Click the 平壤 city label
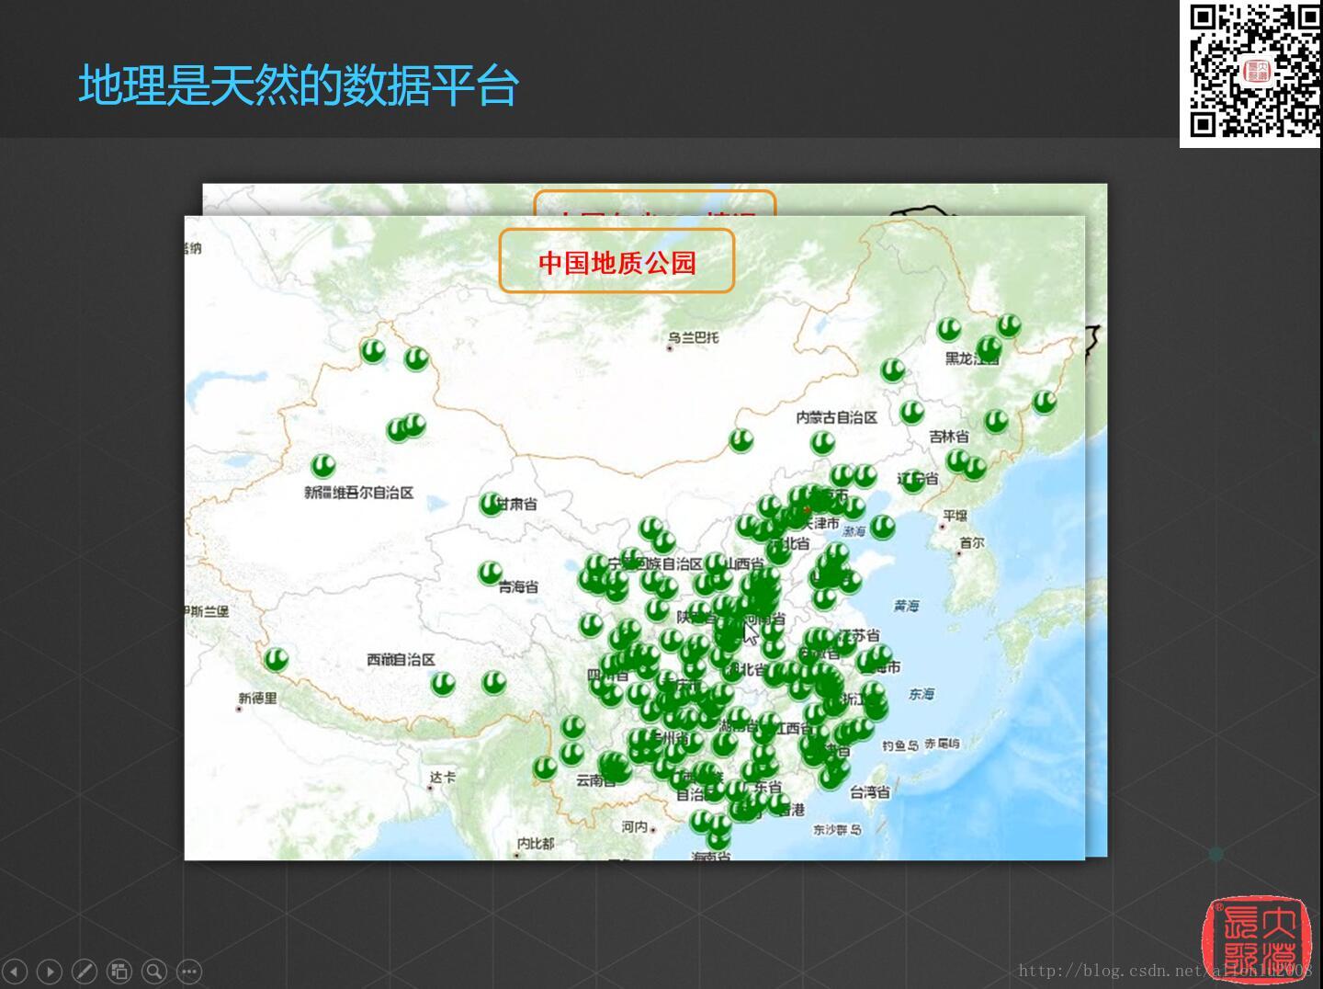This screenshot has width=1323, height=989. tap(955, 516)
